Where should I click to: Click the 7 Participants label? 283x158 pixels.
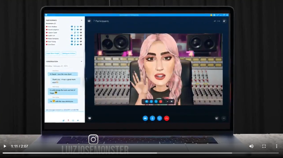[x=101, y=21]
